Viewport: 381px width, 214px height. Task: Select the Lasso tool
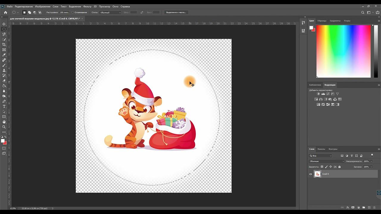(x=4, y=34)
